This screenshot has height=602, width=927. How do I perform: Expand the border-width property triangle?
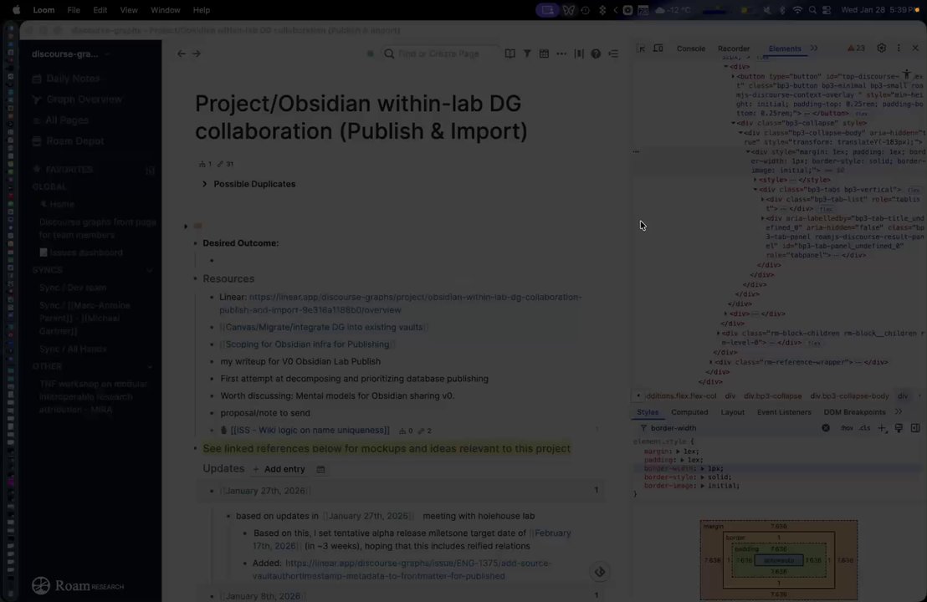[702, 468]
